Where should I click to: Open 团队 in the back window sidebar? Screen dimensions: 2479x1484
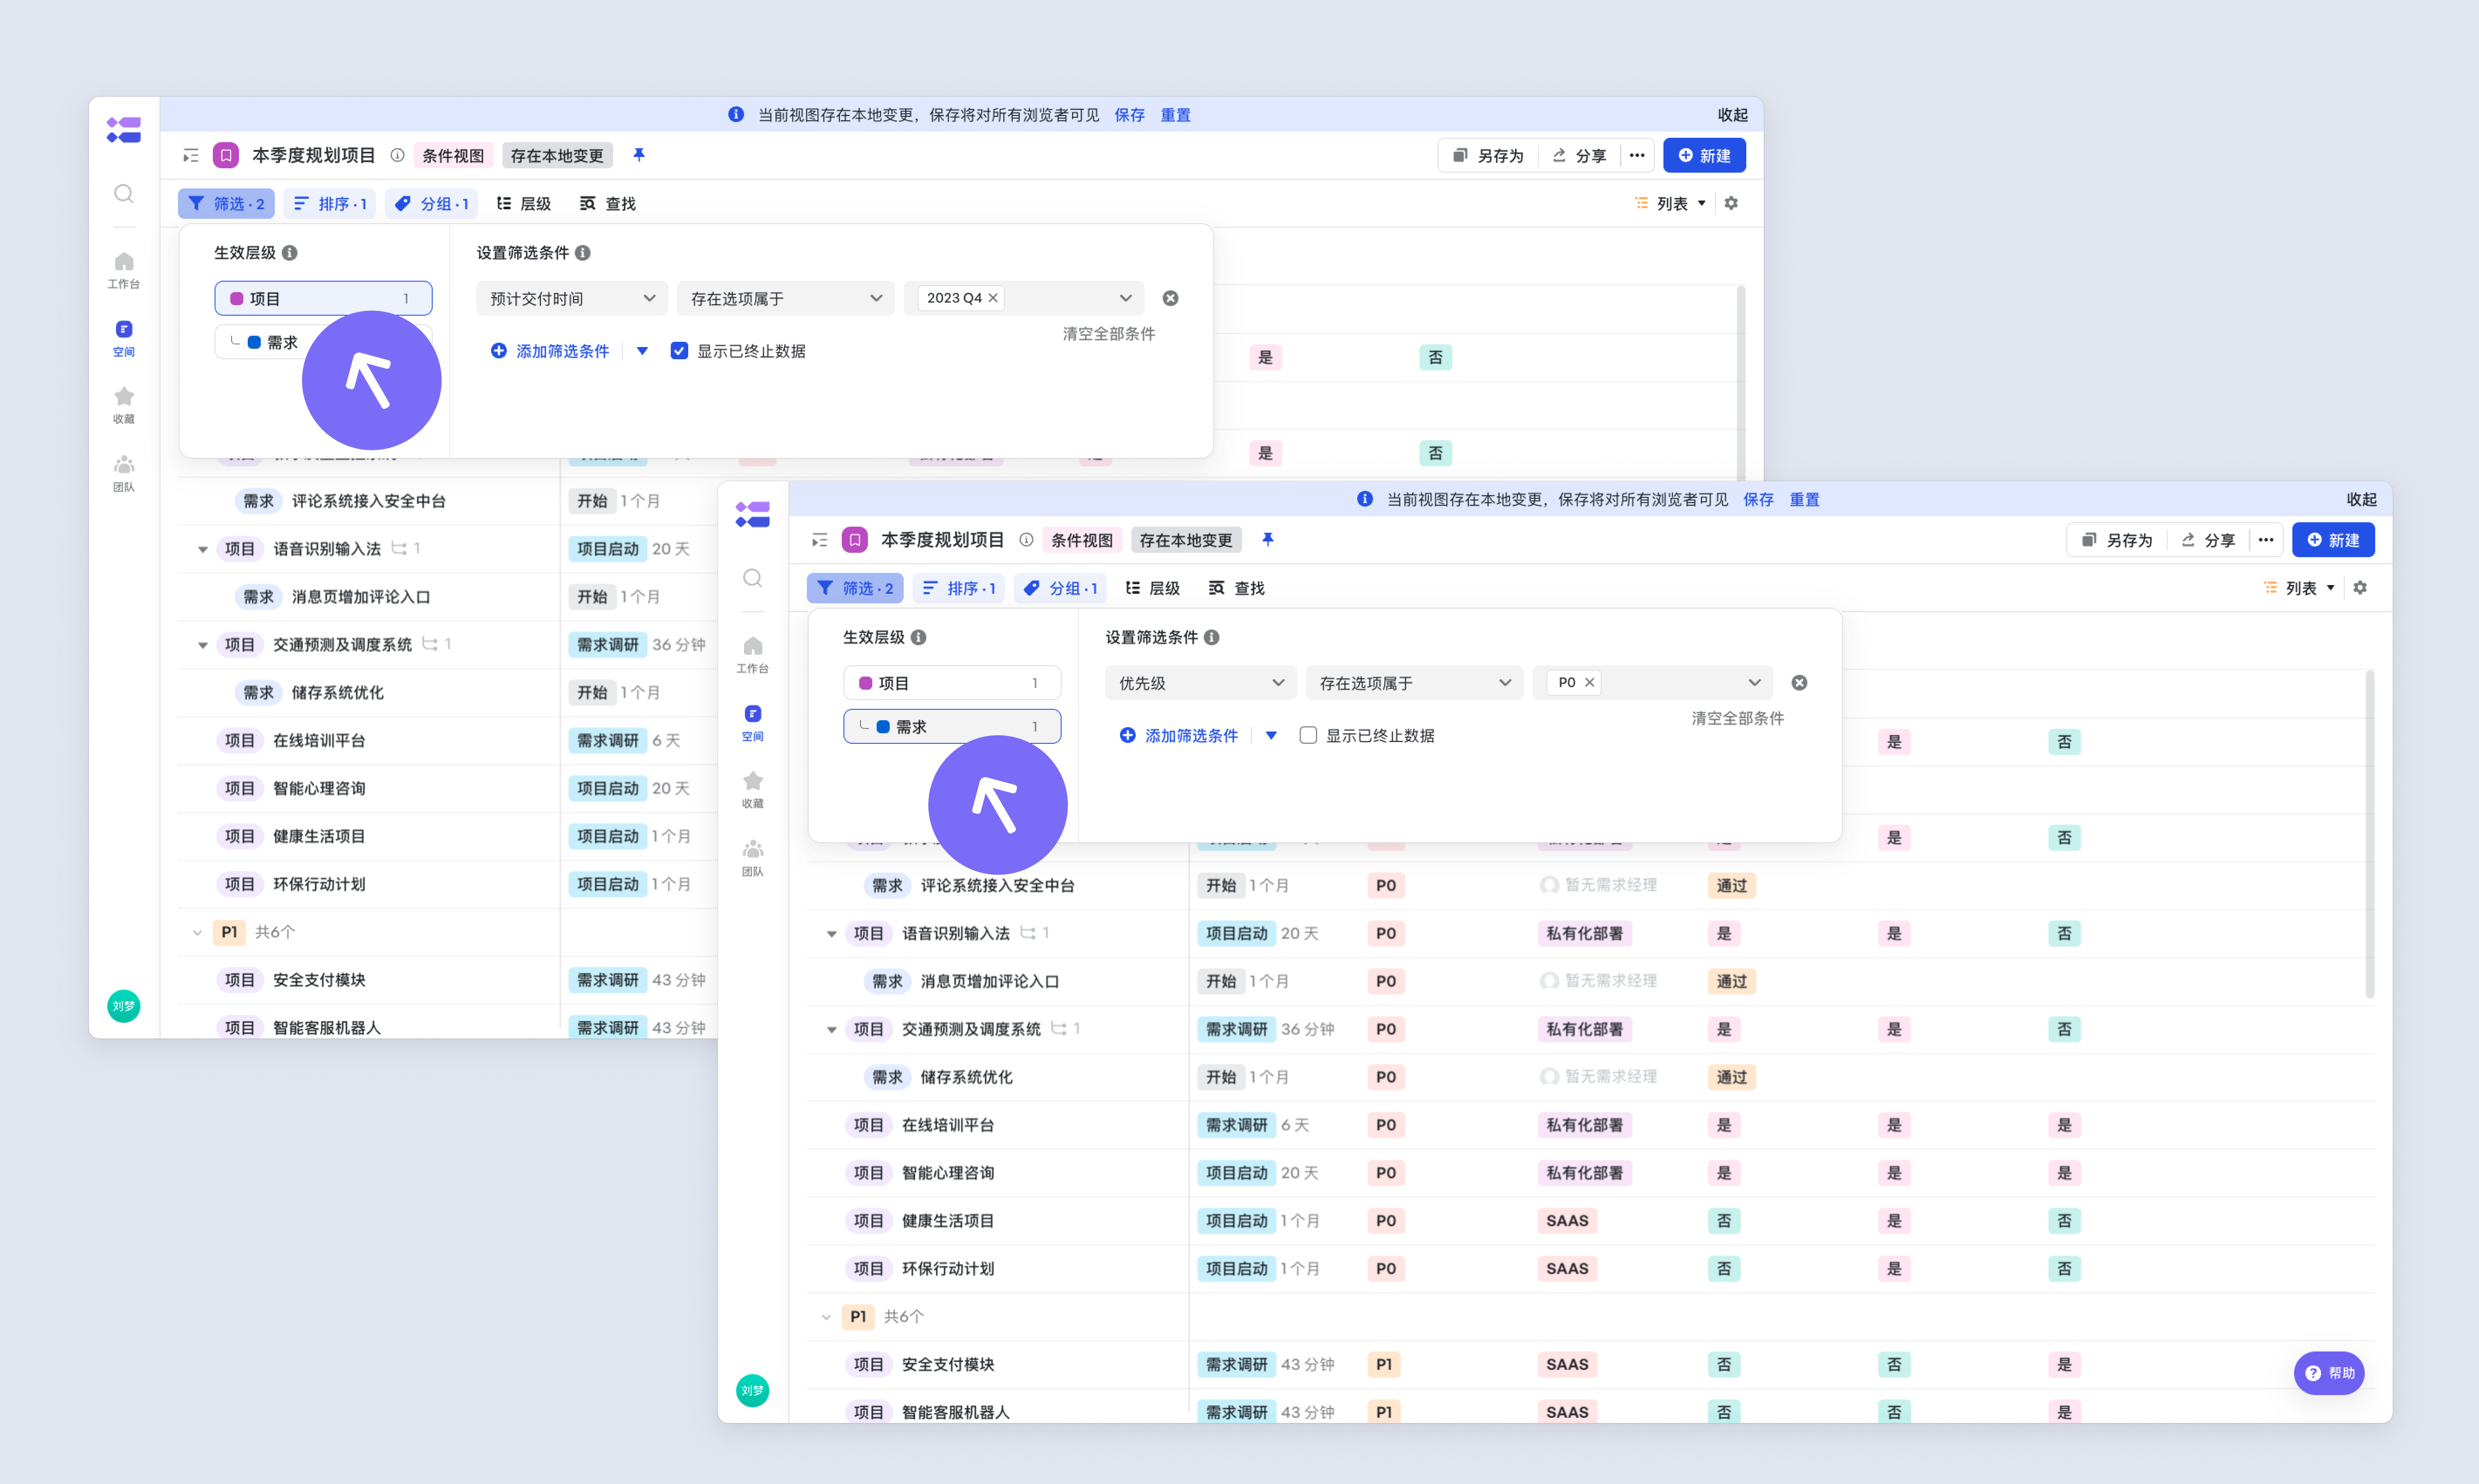coord(123,473)
